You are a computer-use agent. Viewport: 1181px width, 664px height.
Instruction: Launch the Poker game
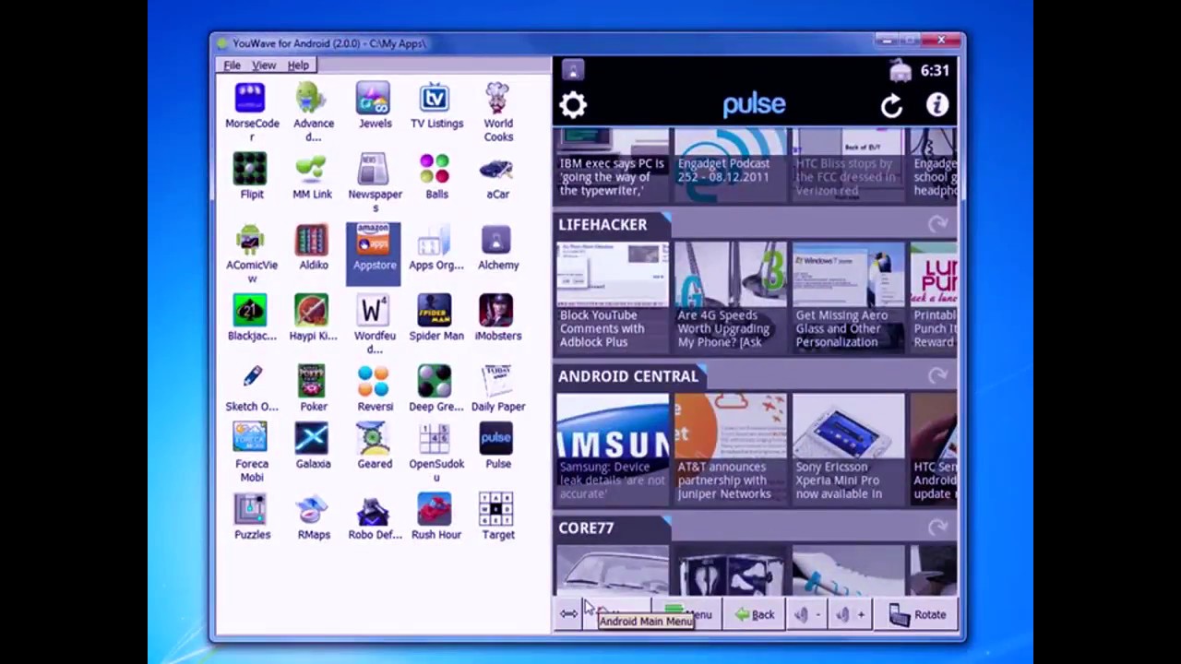tap(312, 382)
